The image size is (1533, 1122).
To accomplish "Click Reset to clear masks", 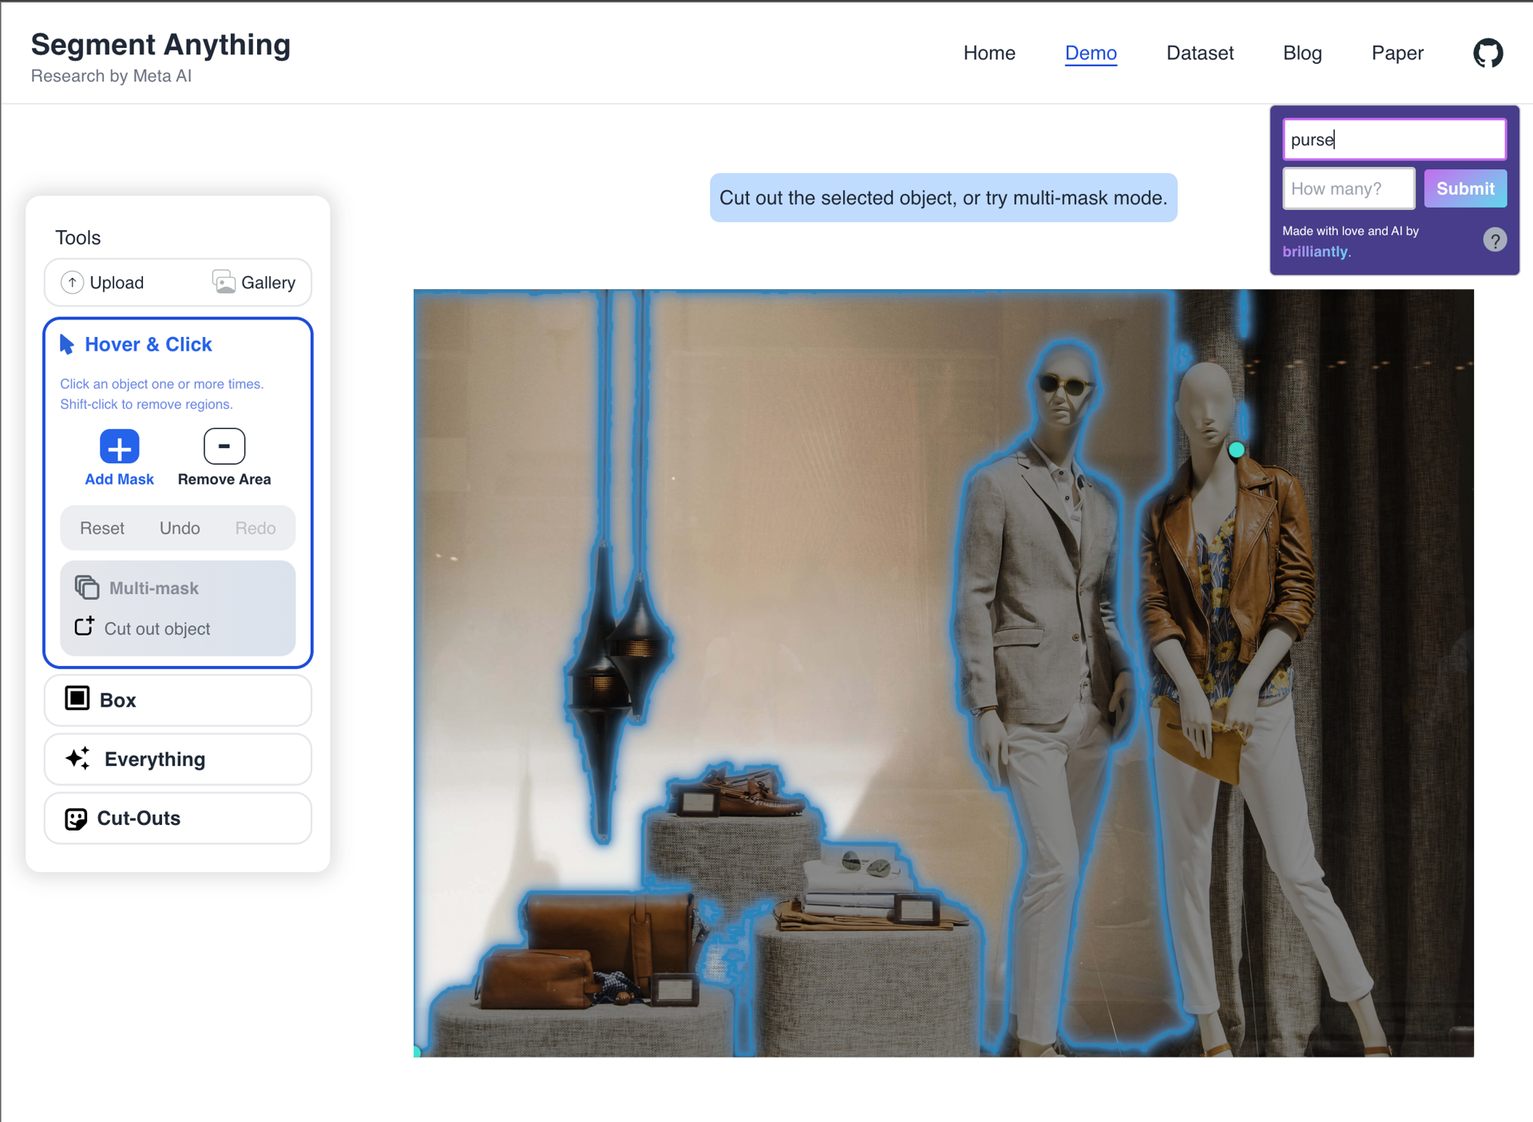I will click(x=102, y=528).
